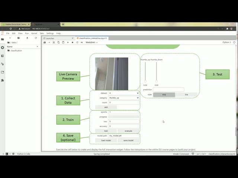This screenshot has width=238, height=178.
Task: Click the epochs input field
Action: pos(124,112)
